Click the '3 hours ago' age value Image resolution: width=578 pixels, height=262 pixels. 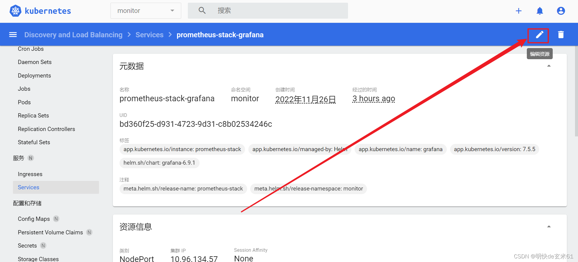click(x=374, y=99)
